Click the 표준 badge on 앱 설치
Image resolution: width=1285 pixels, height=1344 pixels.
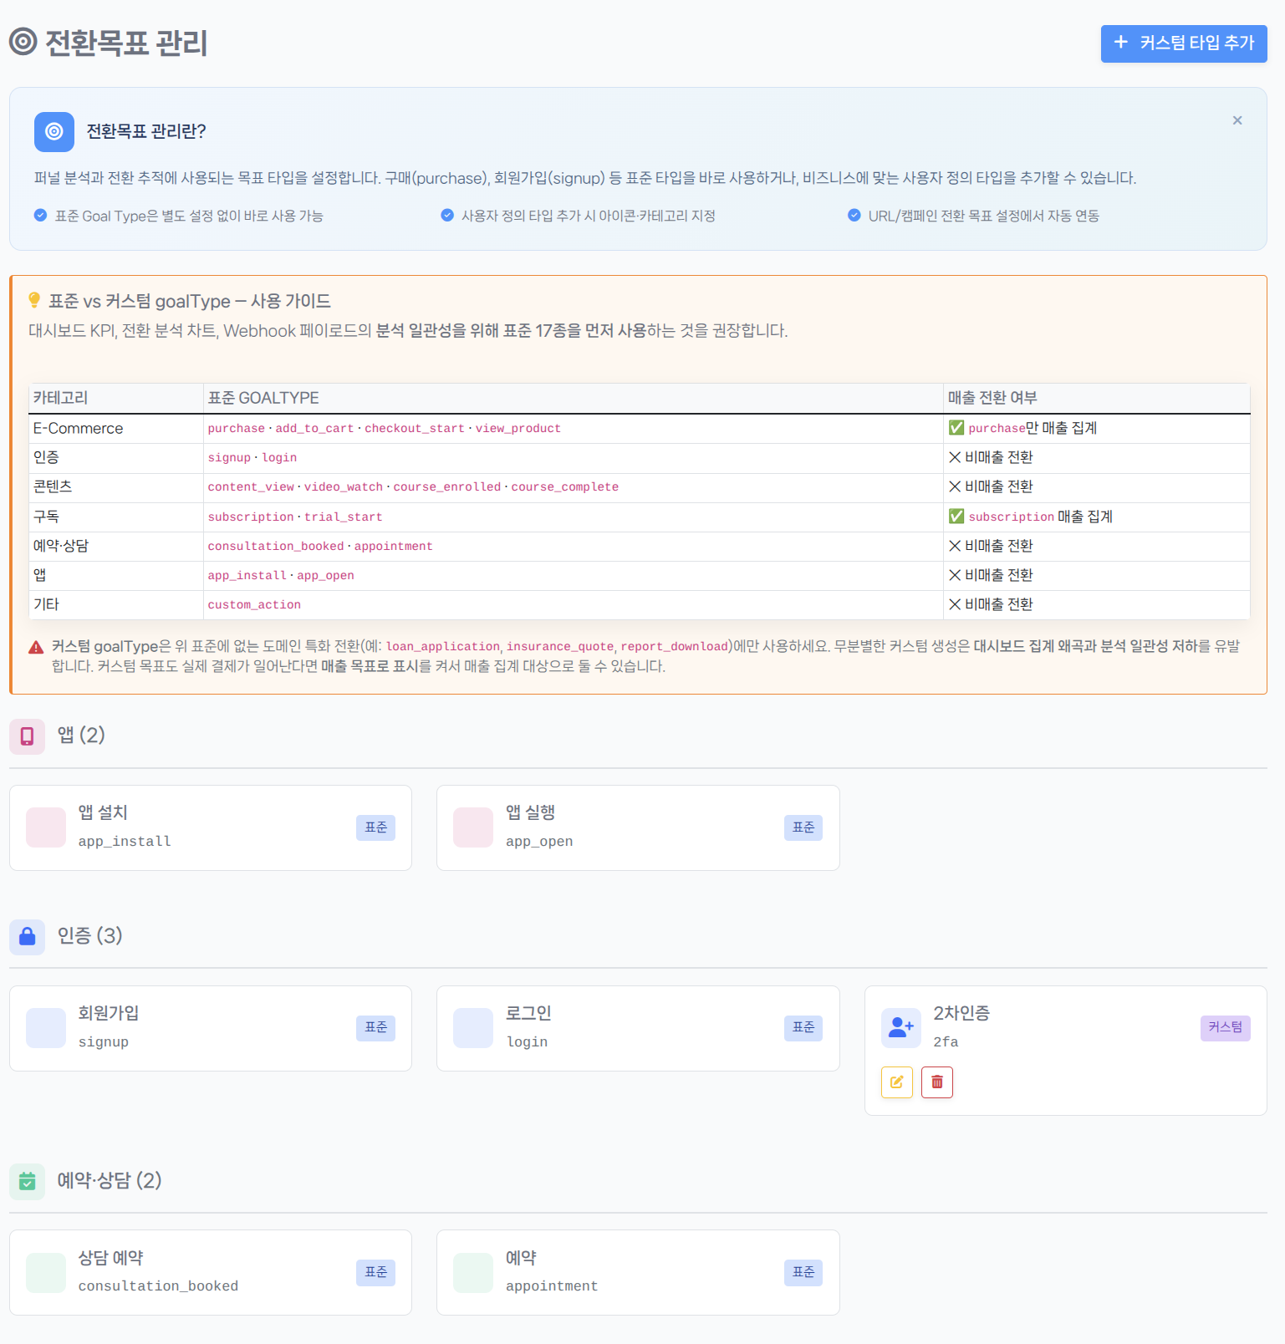click(376, 827)
